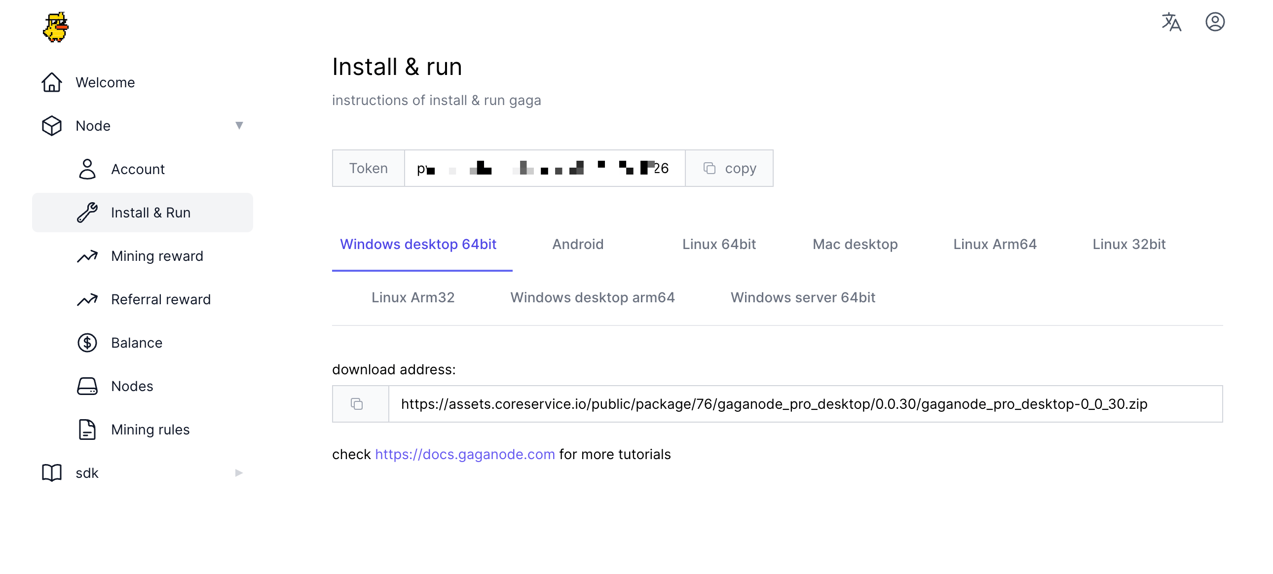The width and height of the screenshot is (1273, 574).
Task: Expand the sdk menu arrow
Action: (239, 473)
